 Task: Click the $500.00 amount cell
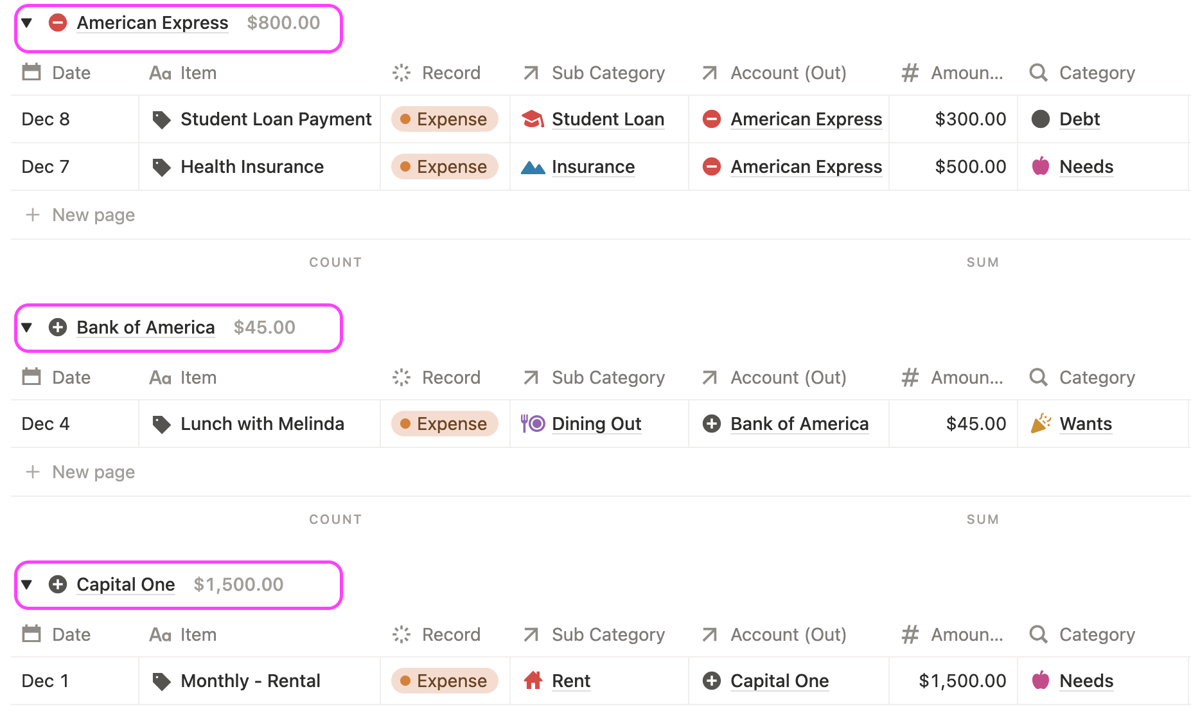(x=970, y=167)
